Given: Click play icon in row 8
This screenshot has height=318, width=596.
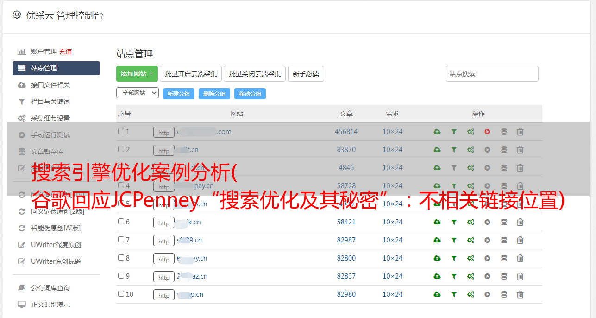Looking at the screenshot, I should tap(487, 258).
